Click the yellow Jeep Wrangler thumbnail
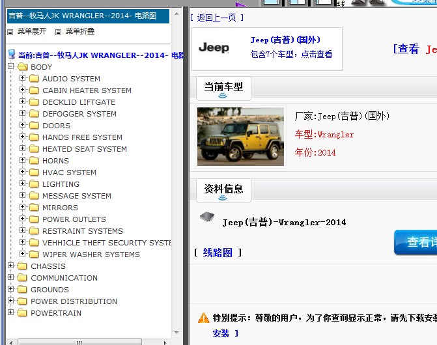This screenshot has width=437, height=345. [x=240, y=137]
